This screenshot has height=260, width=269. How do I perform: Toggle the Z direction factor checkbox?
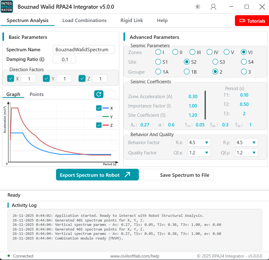point(82,79)
